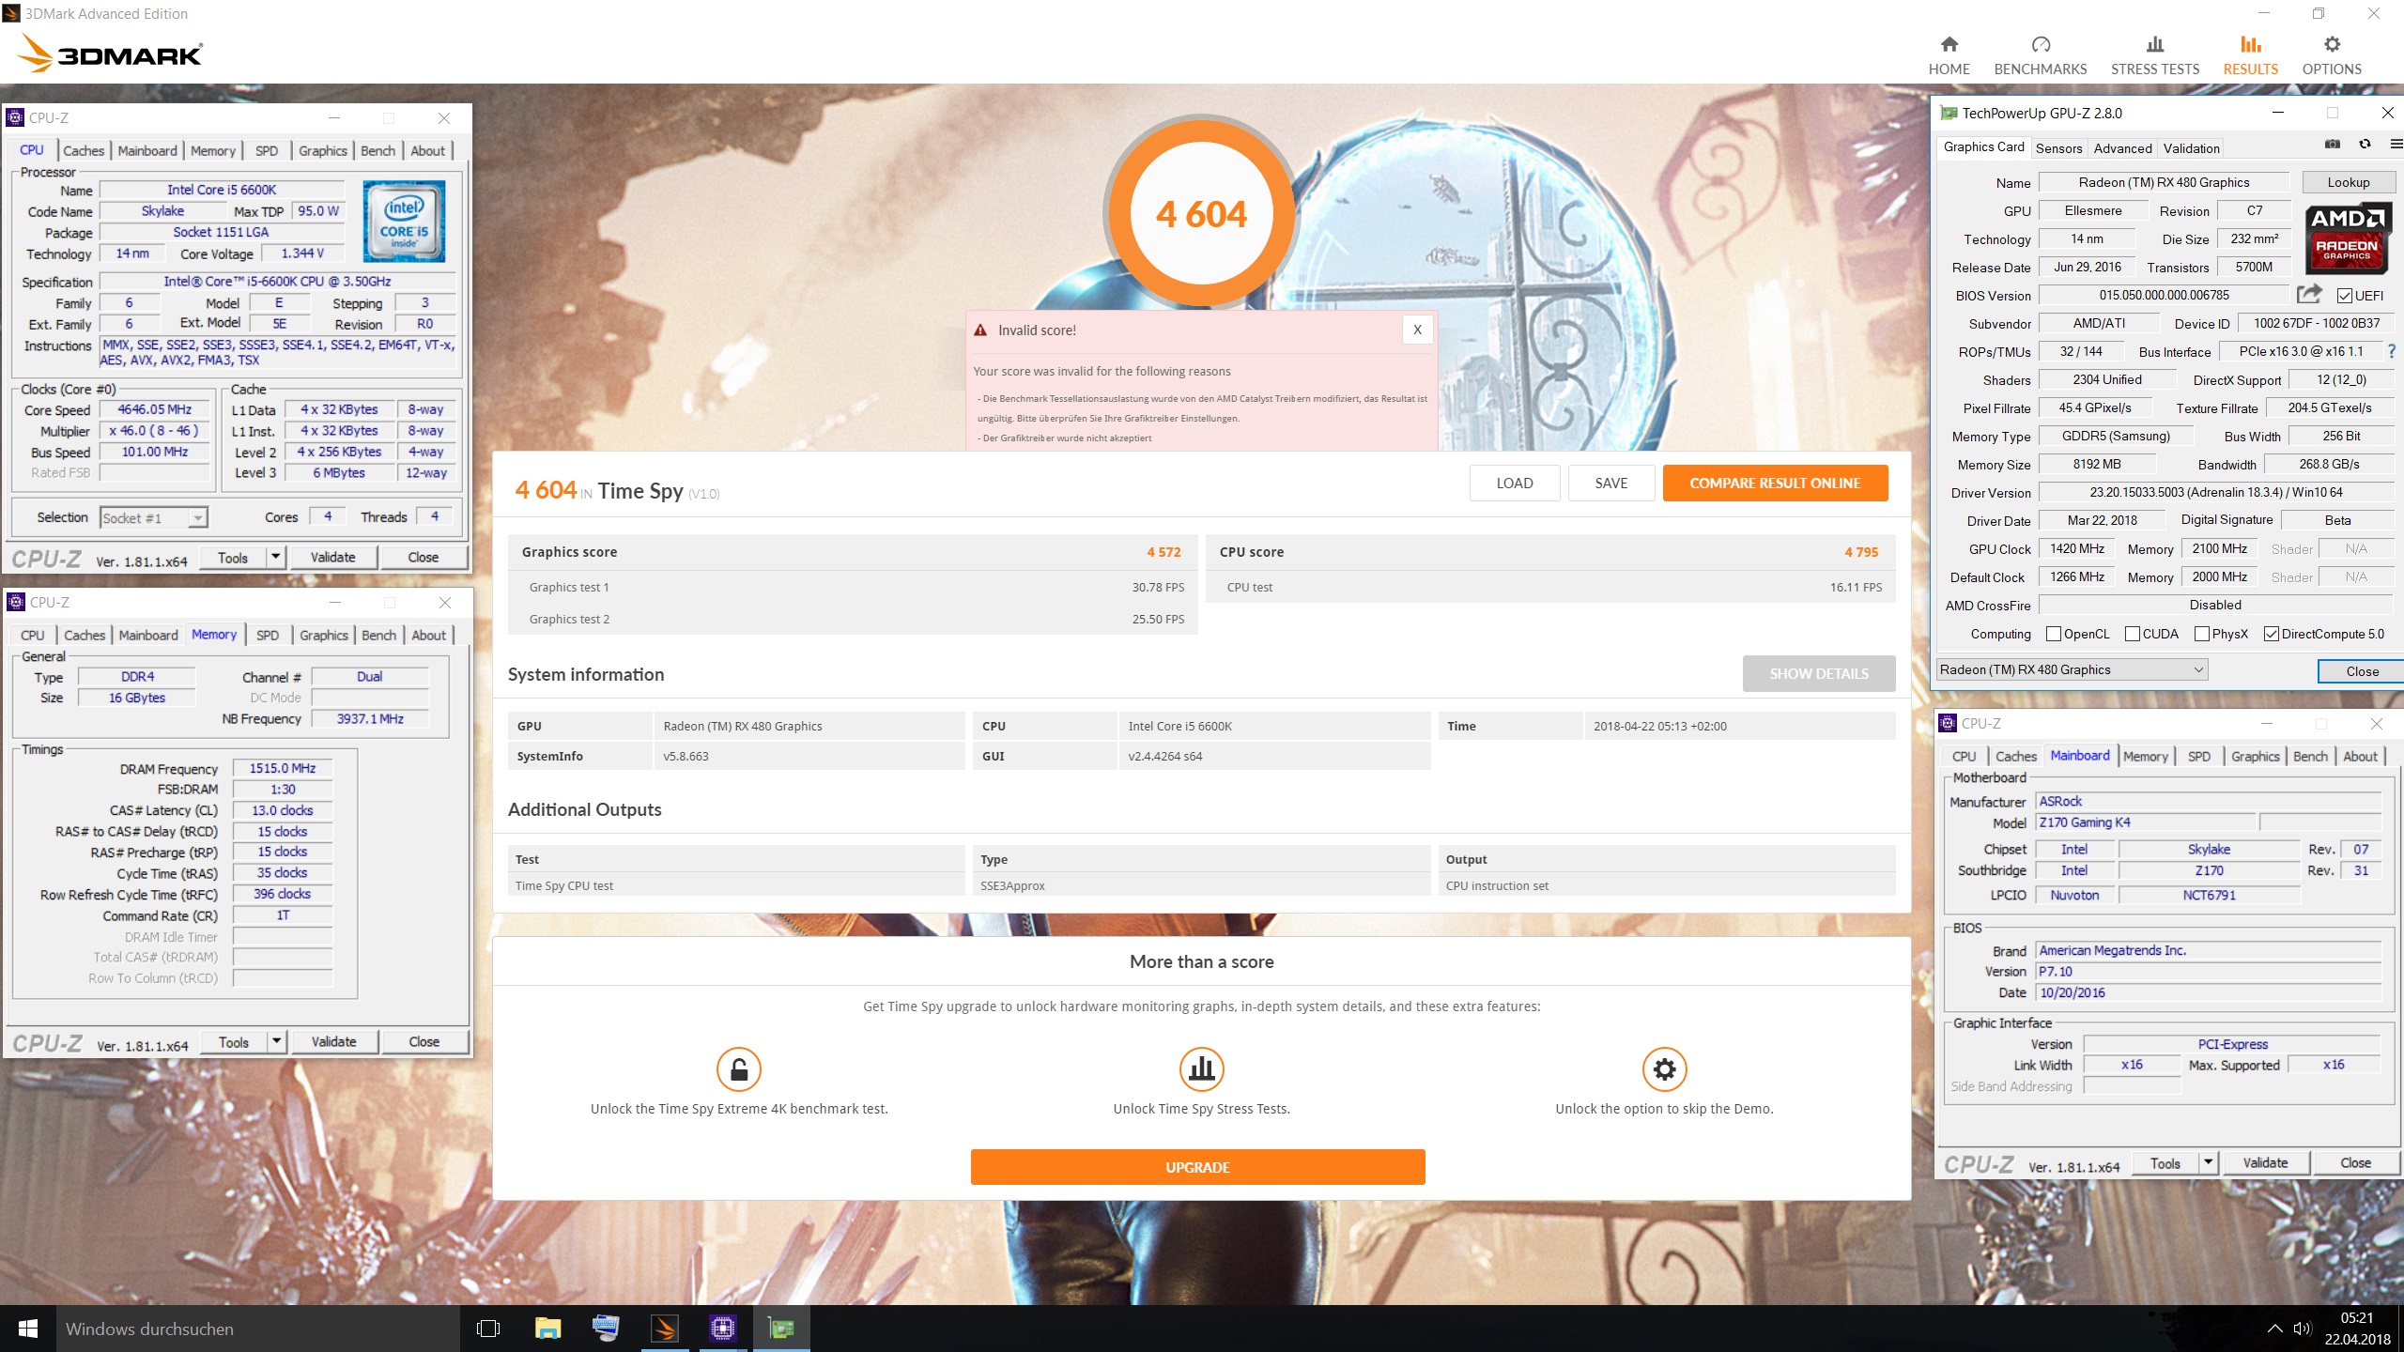Click SHOW DETAILS for system information
The height and width of the screenshot is (1352, 2404).
click(x=1819, y=673)
